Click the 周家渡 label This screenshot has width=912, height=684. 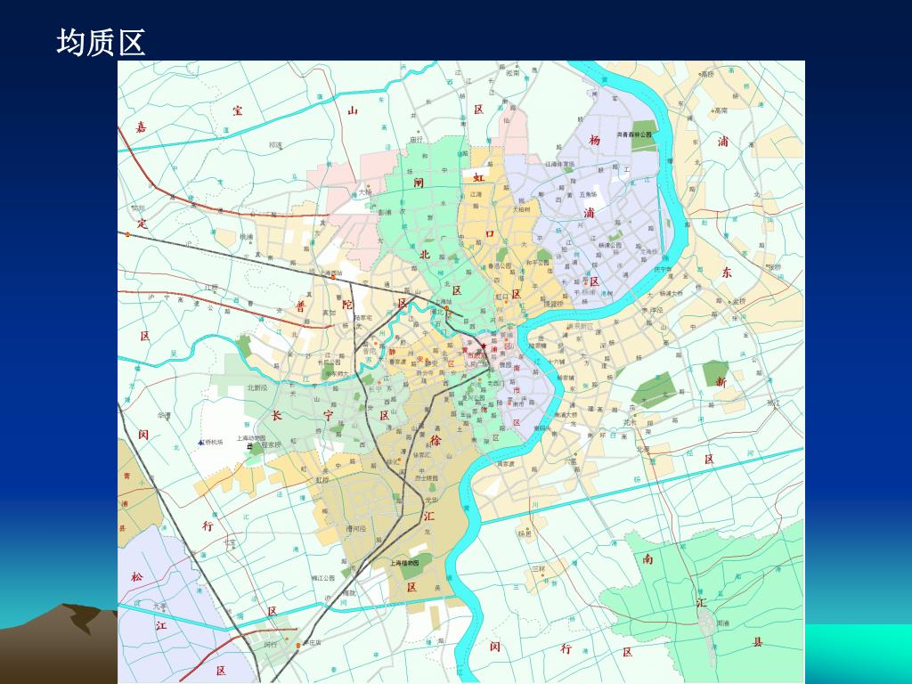click(x=506, y=464)
